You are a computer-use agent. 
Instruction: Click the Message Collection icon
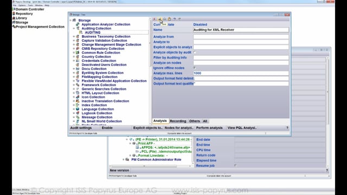click(78, 117)
